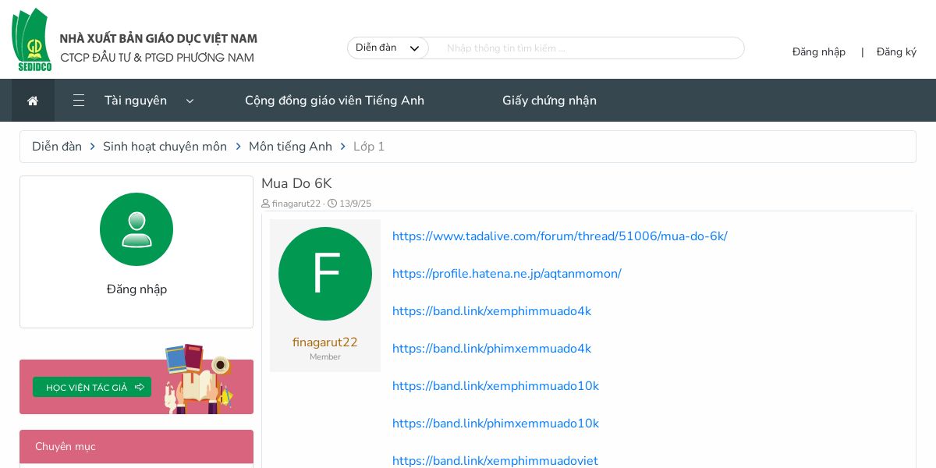The width and height of the screenshot is (936, 468).
Task: Open the profile.hatena.ne.jp aqtanmomon link
Action: [x=506, y=274]
